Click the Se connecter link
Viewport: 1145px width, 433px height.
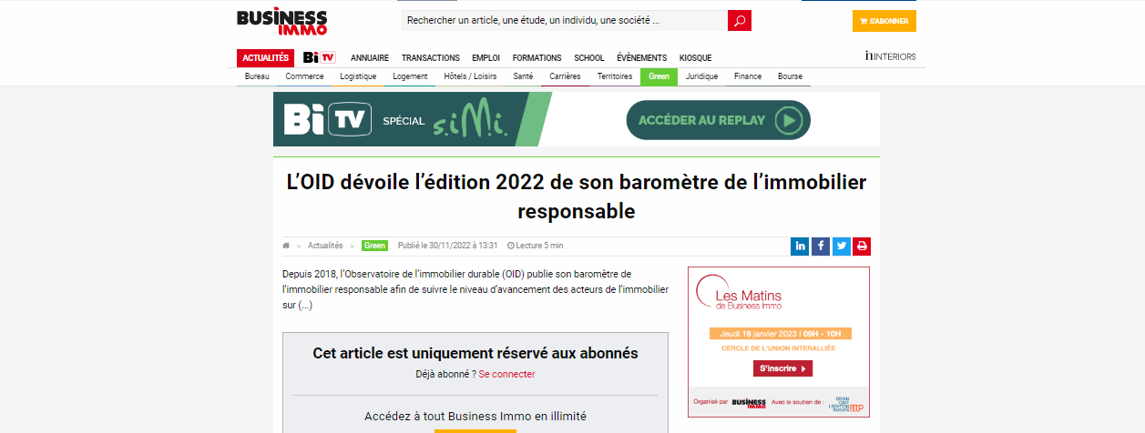506,374
